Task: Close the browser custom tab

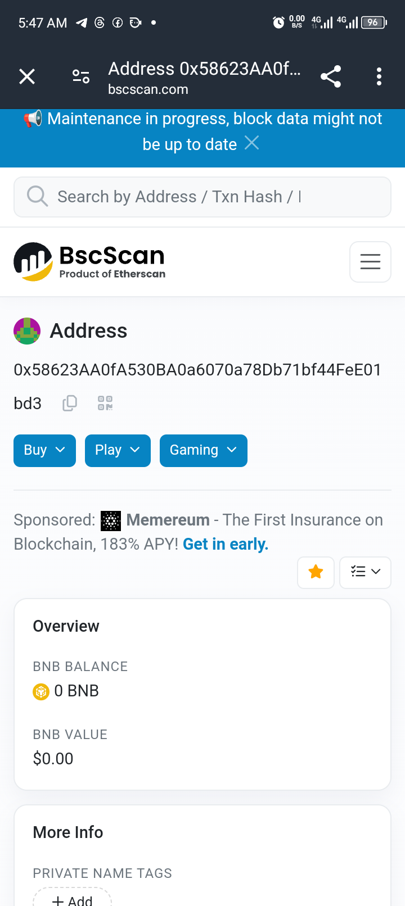Action: coord(27,76)
